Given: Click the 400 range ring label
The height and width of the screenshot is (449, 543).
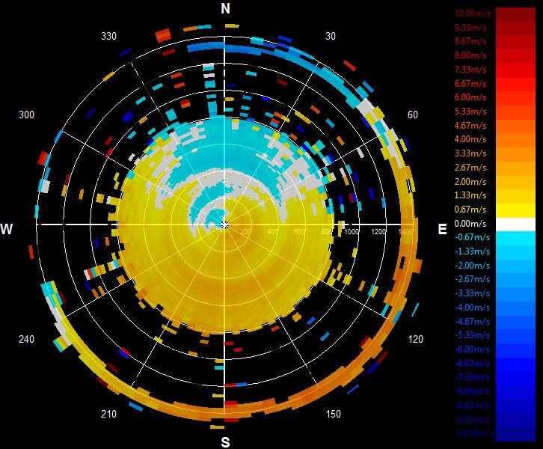Looking at the screenshot, I should point(272,231).
